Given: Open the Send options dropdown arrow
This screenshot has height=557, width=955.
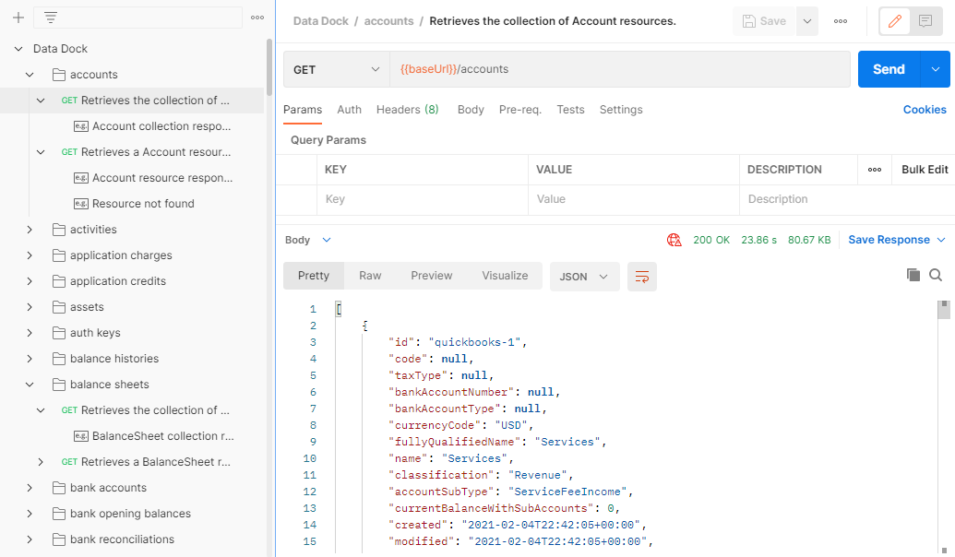Looking at the screenshot, I should pyautogui.click(x=936, y=69).
